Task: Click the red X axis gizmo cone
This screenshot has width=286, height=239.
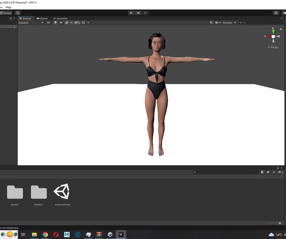Action: pyautogui.click(x=268, y=36)
